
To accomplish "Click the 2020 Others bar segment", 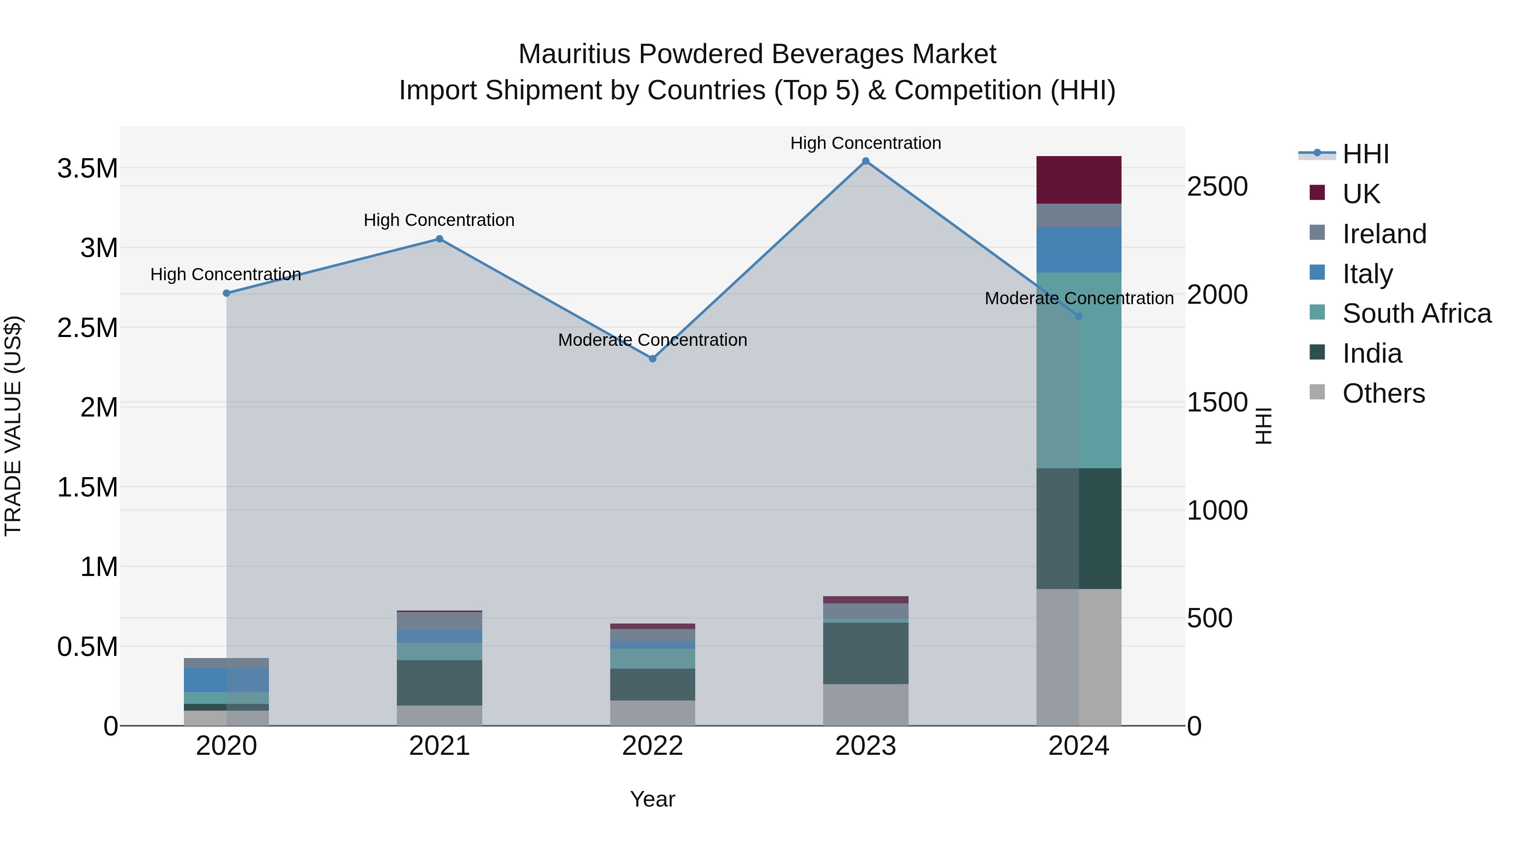I will [x=226, y=719].
